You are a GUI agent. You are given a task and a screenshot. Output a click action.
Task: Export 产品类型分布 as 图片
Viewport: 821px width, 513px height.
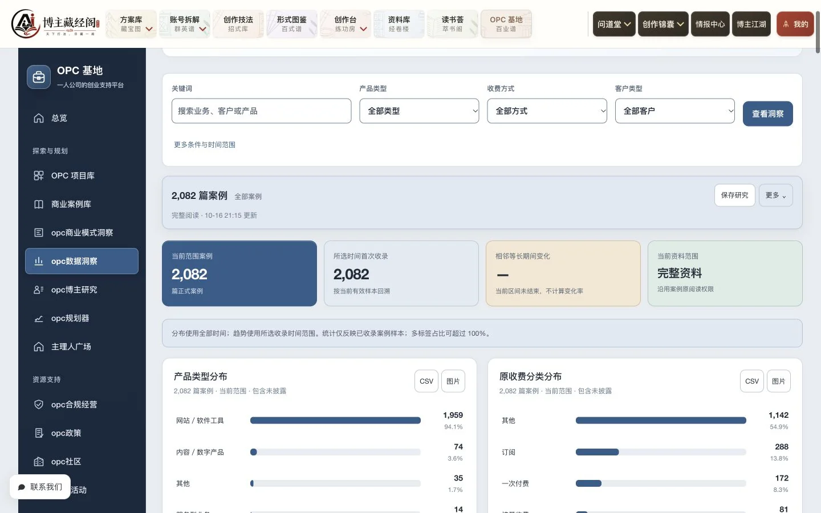[x=453, y=381]
